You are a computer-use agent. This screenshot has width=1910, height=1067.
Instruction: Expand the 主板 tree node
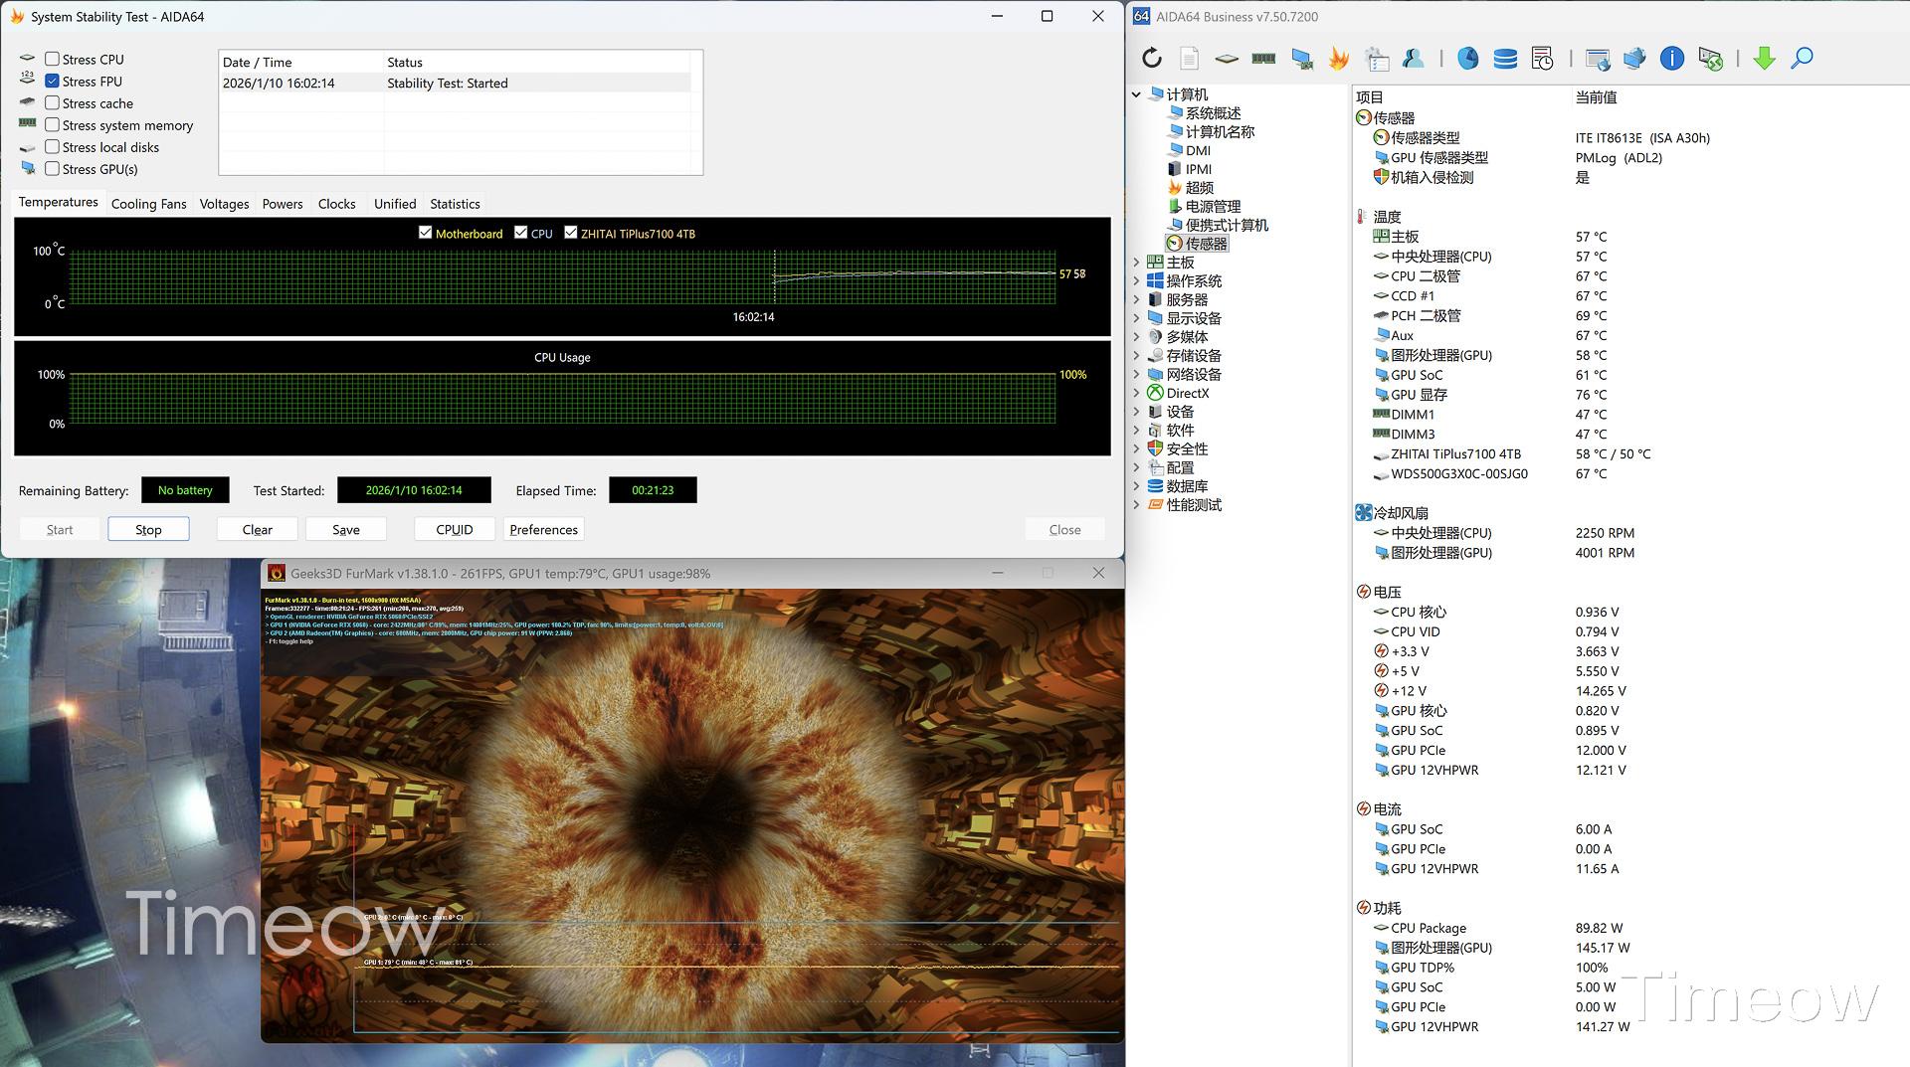[x=1137, y=263]
